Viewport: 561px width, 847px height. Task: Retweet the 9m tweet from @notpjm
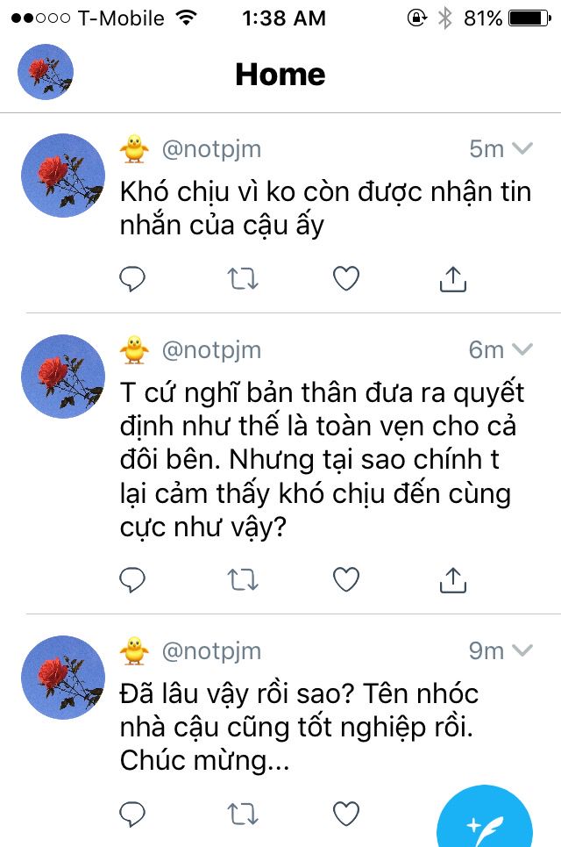[242, 814]
